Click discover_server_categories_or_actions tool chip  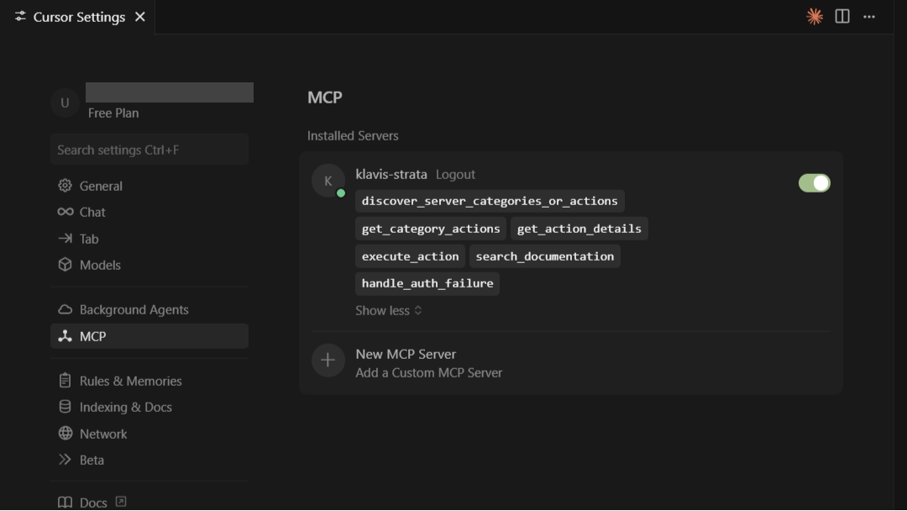click(490, 201)
